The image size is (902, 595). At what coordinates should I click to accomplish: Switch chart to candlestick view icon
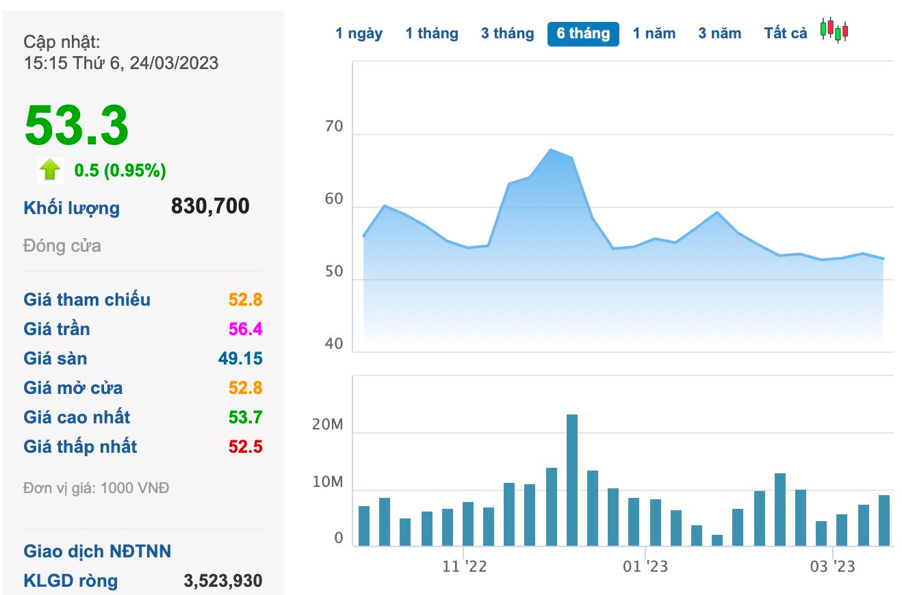(x=834, y=30)
